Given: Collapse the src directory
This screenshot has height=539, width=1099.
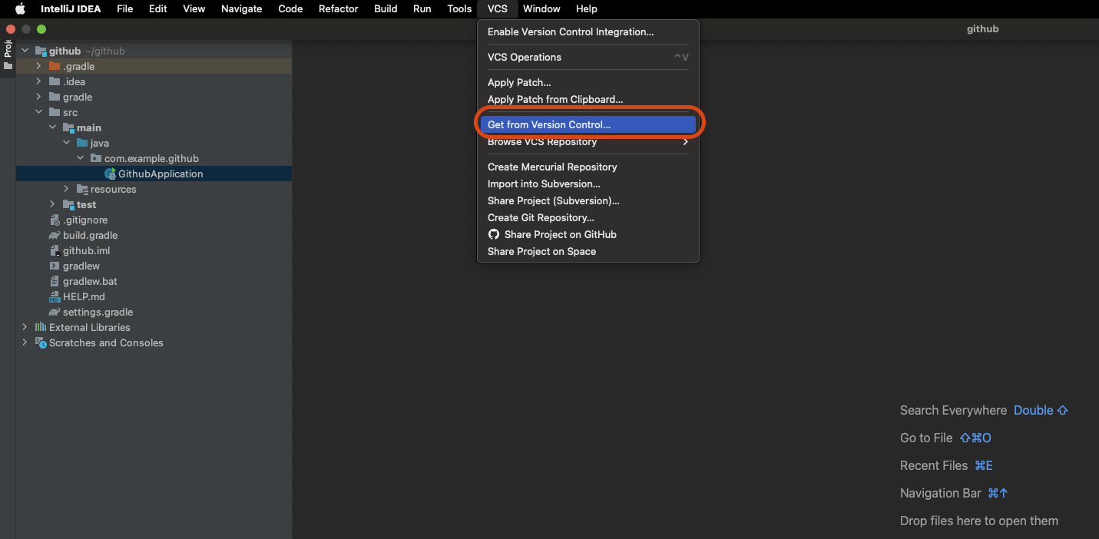Looking at the screenshot, I should pos(39,112).
